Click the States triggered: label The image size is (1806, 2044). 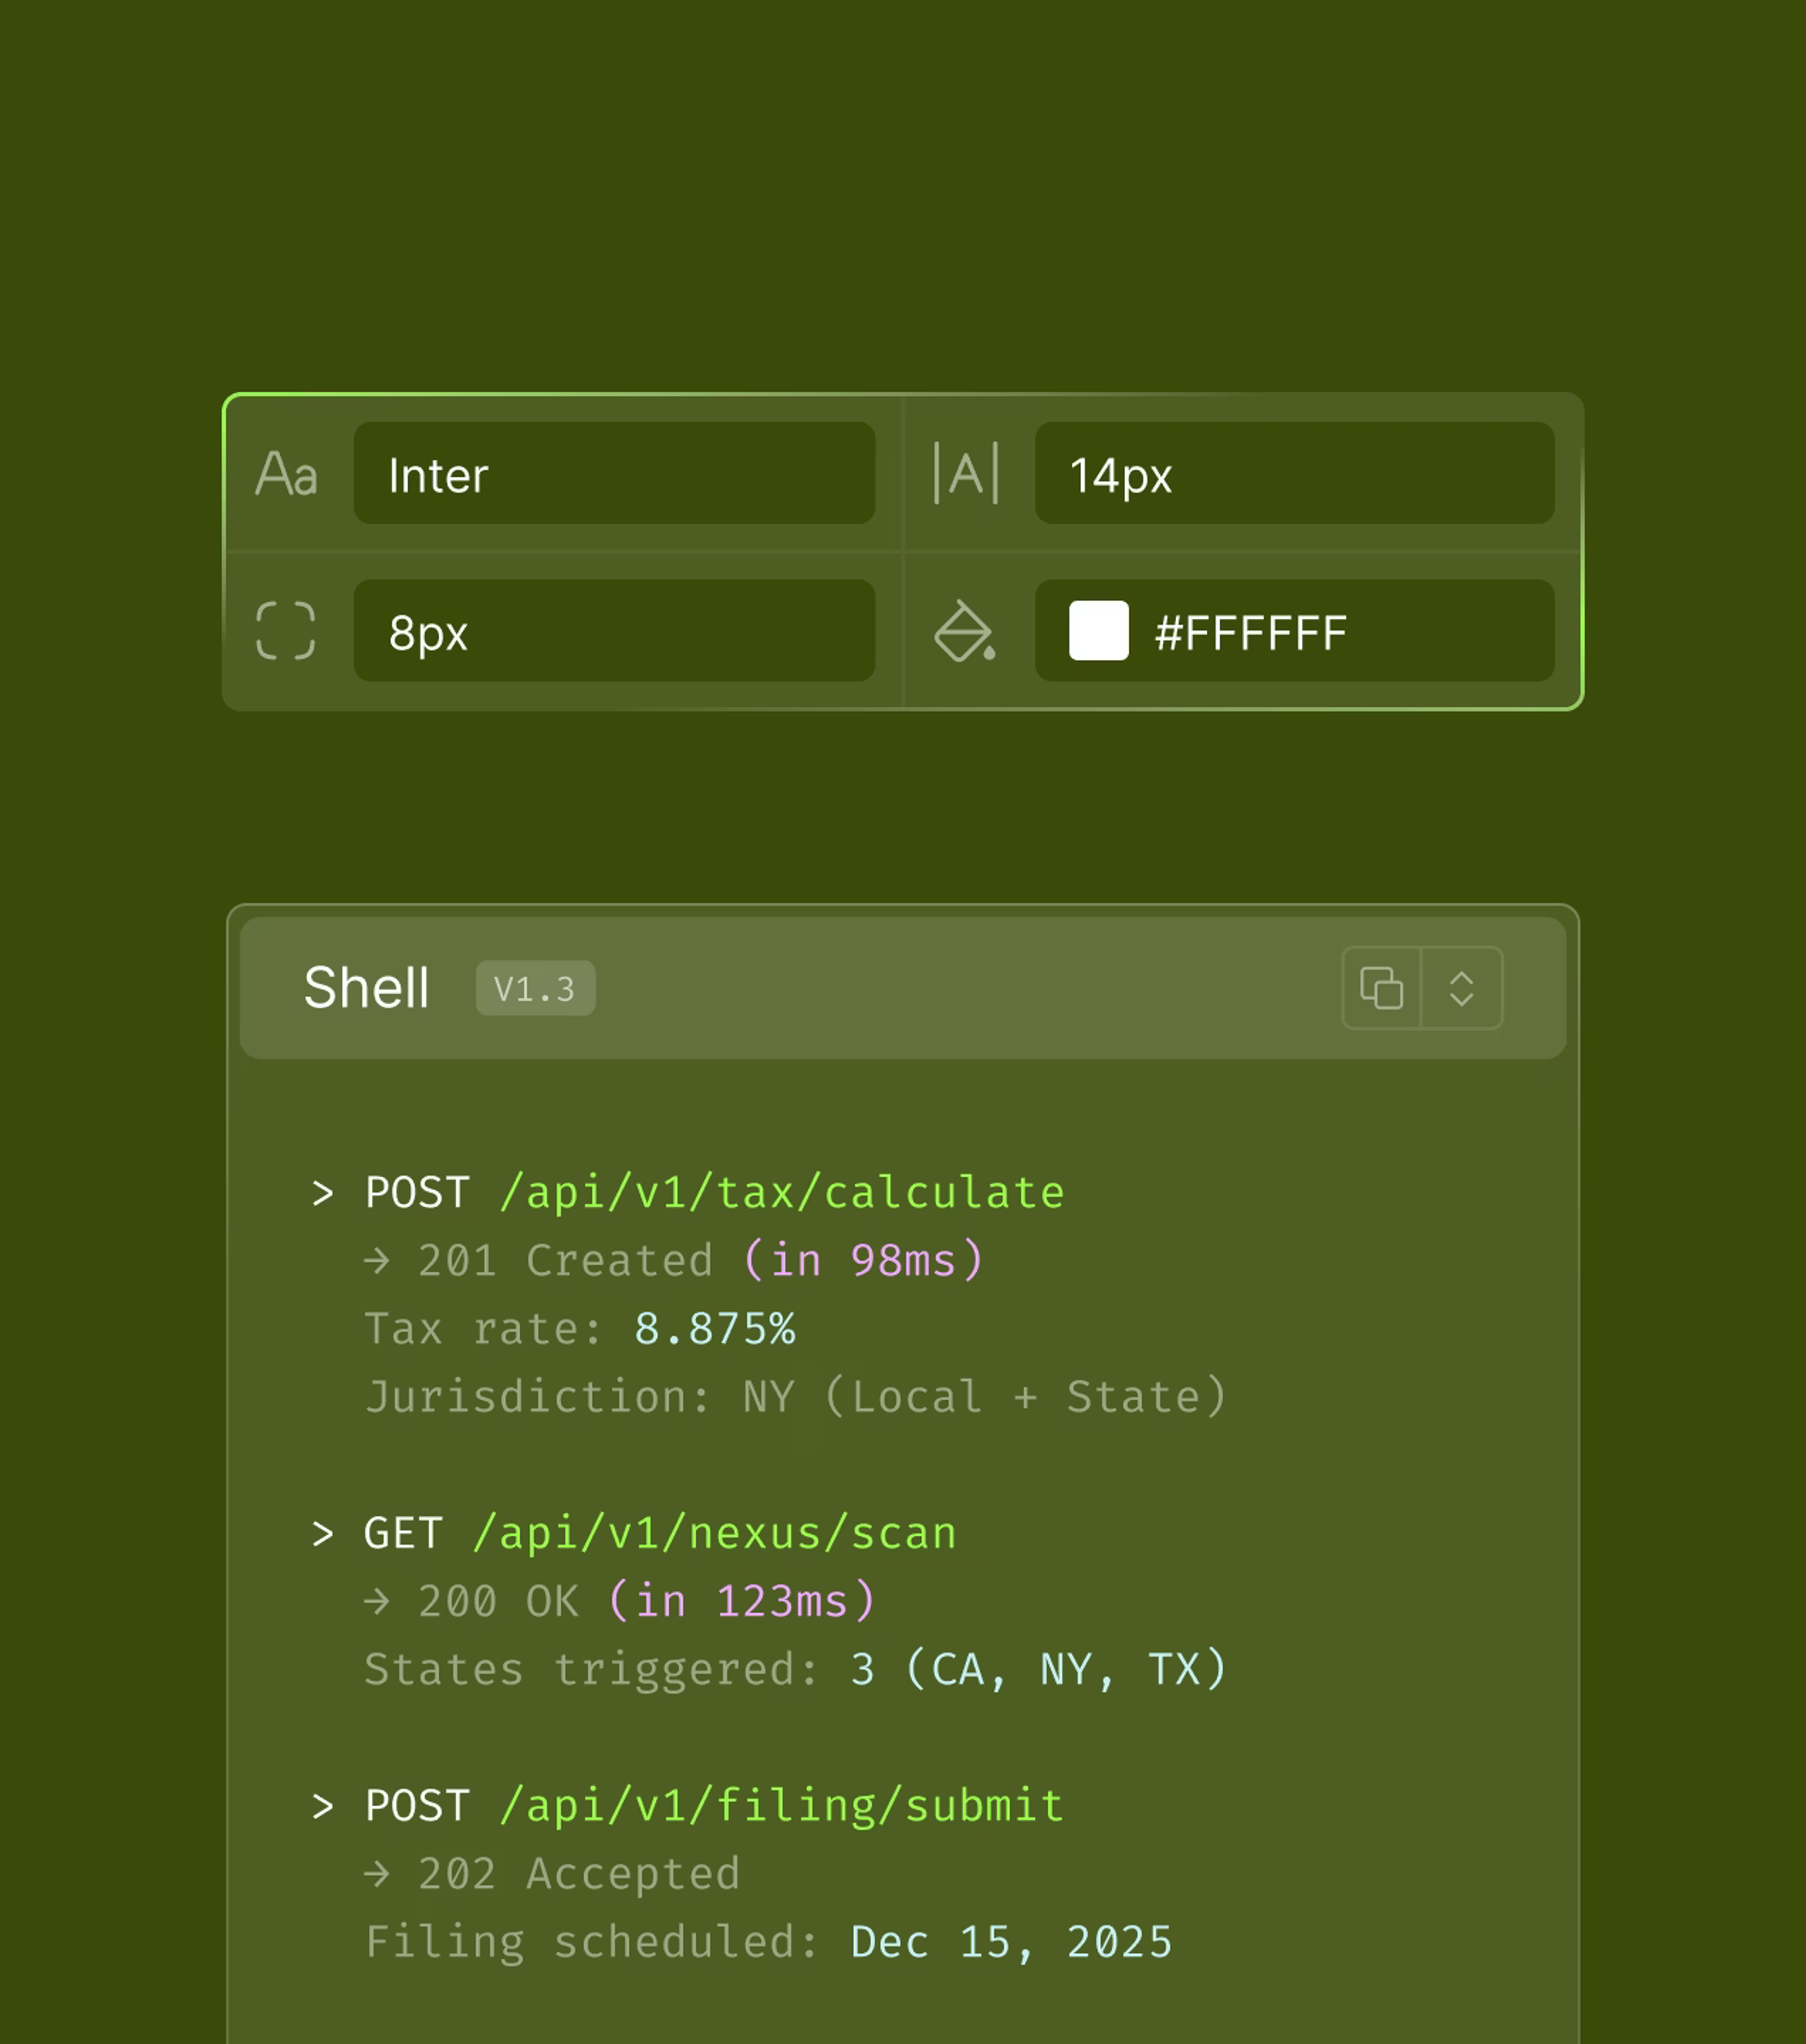point(593,1670)
